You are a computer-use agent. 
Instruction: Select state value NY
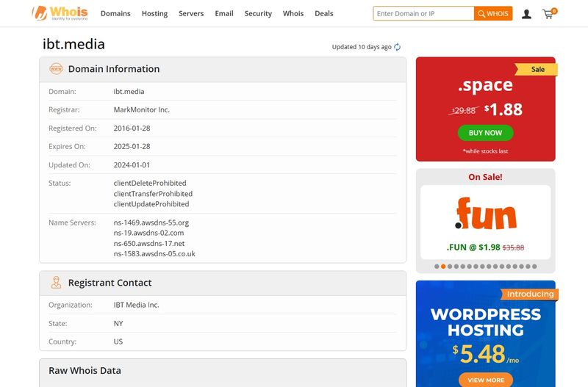point(118,323)
